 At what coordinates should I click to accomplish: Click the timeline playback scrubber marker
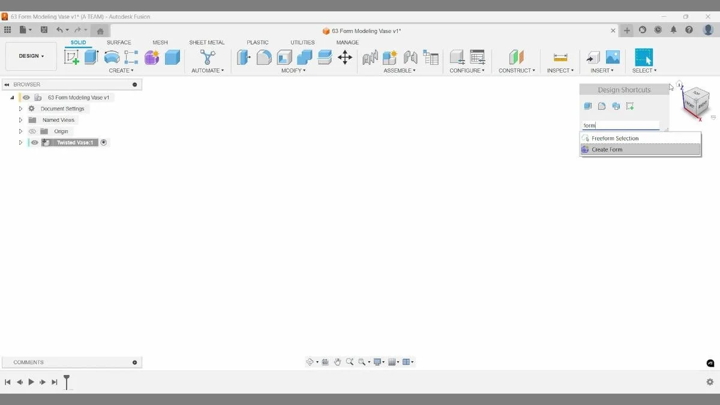67,382
